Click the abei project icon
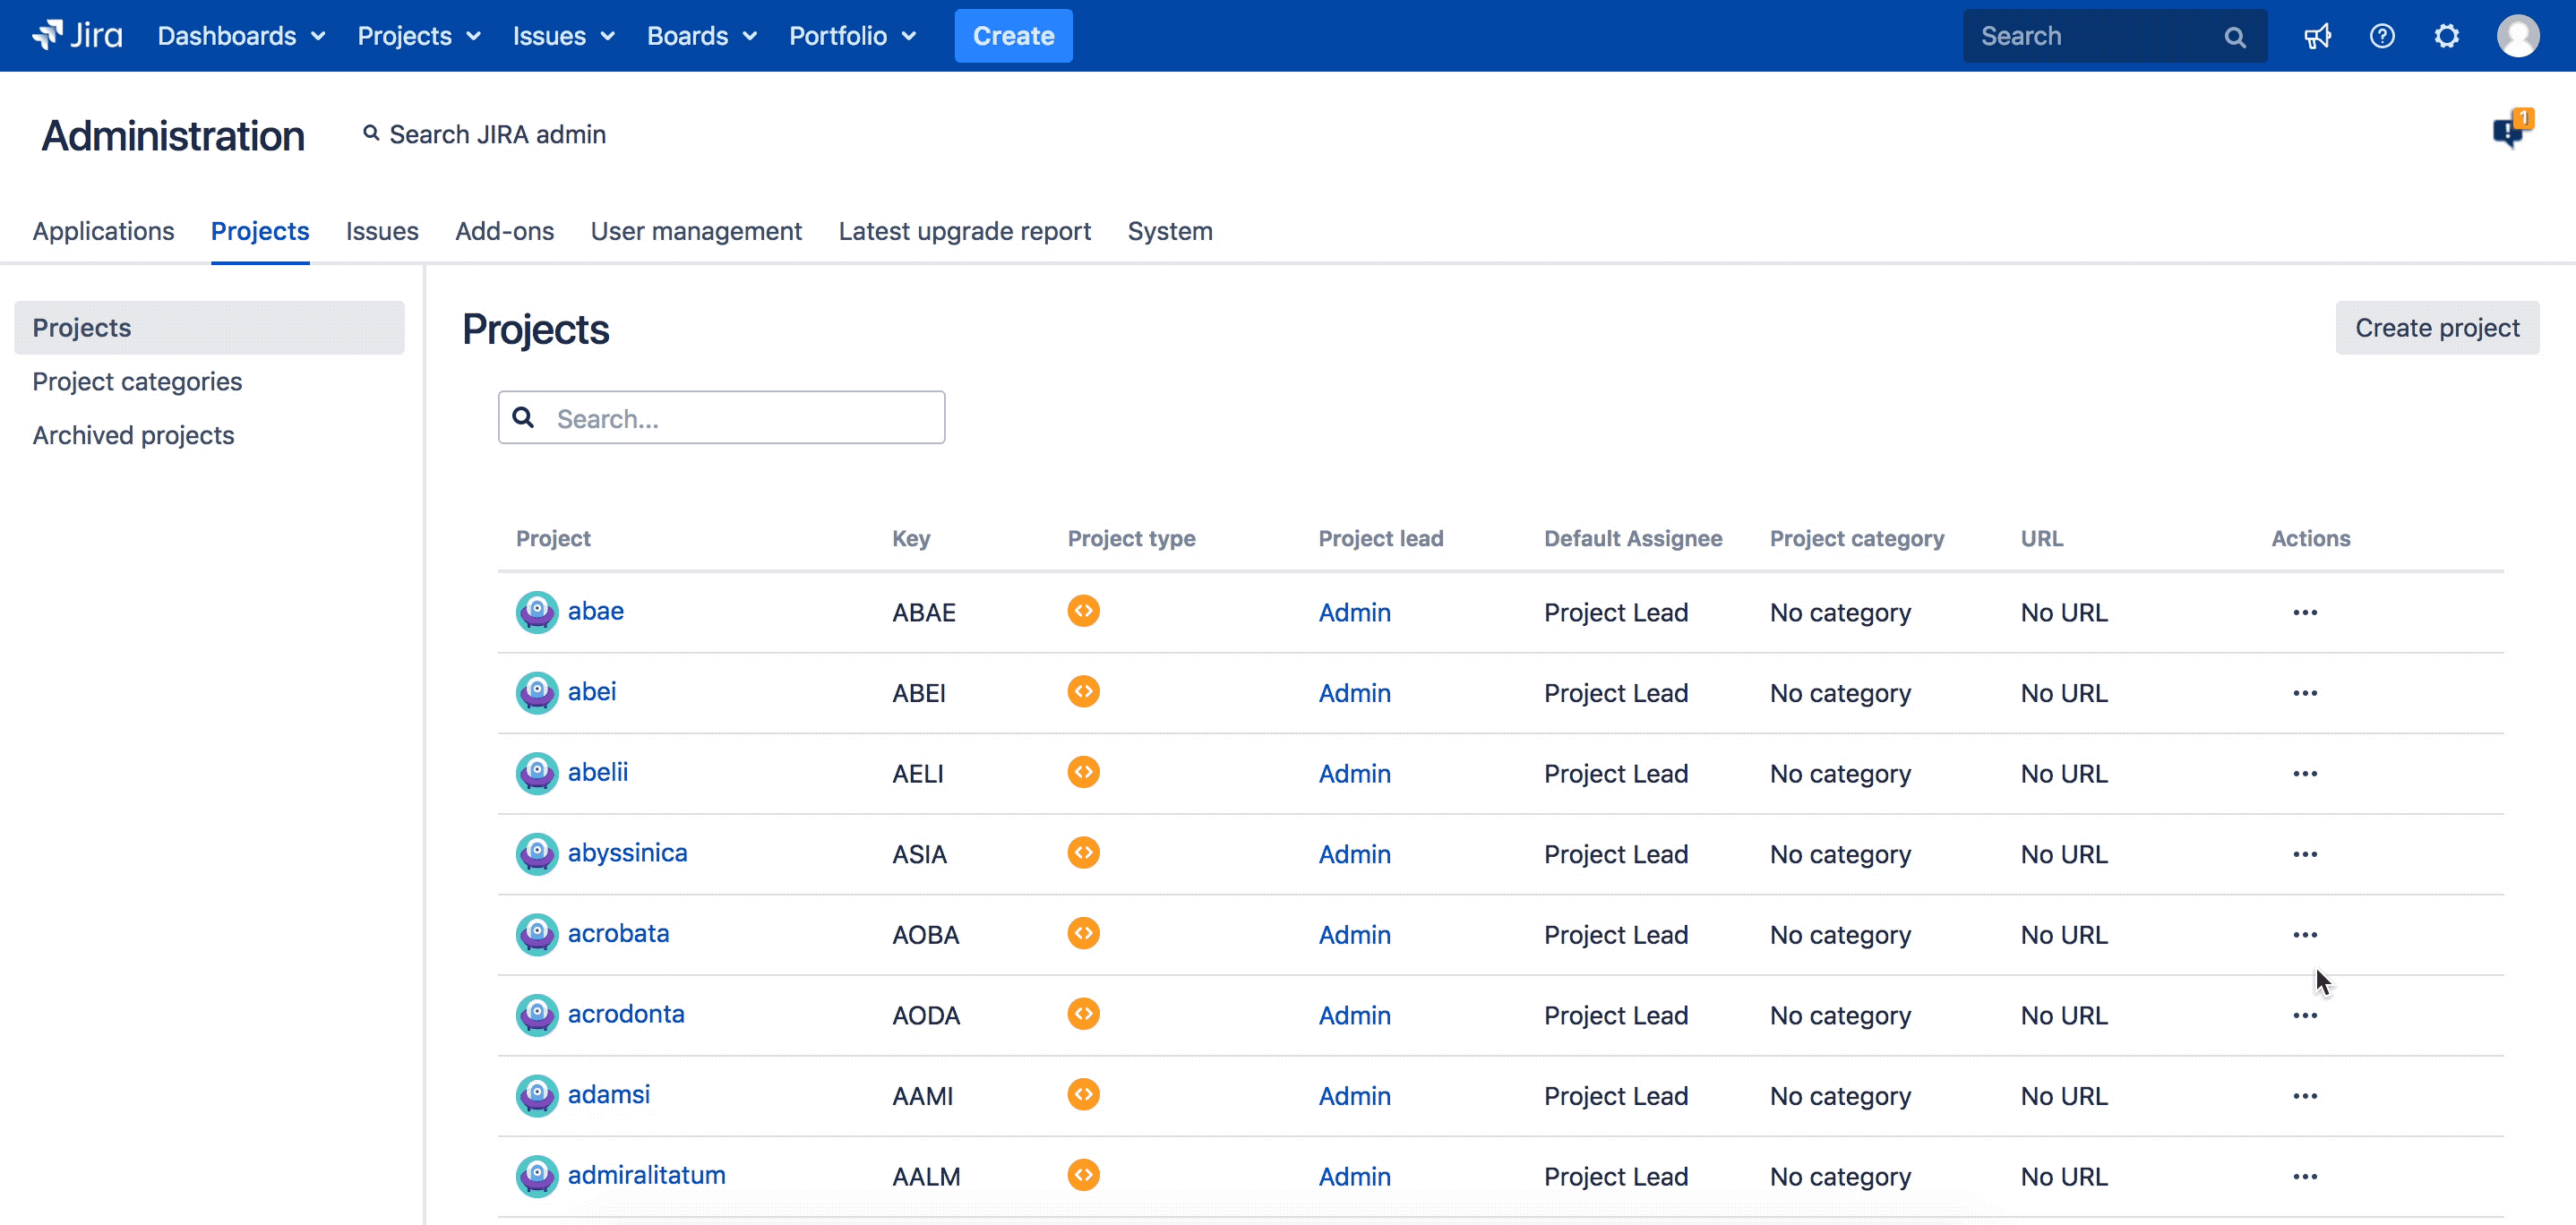 [x=532, y=691]
